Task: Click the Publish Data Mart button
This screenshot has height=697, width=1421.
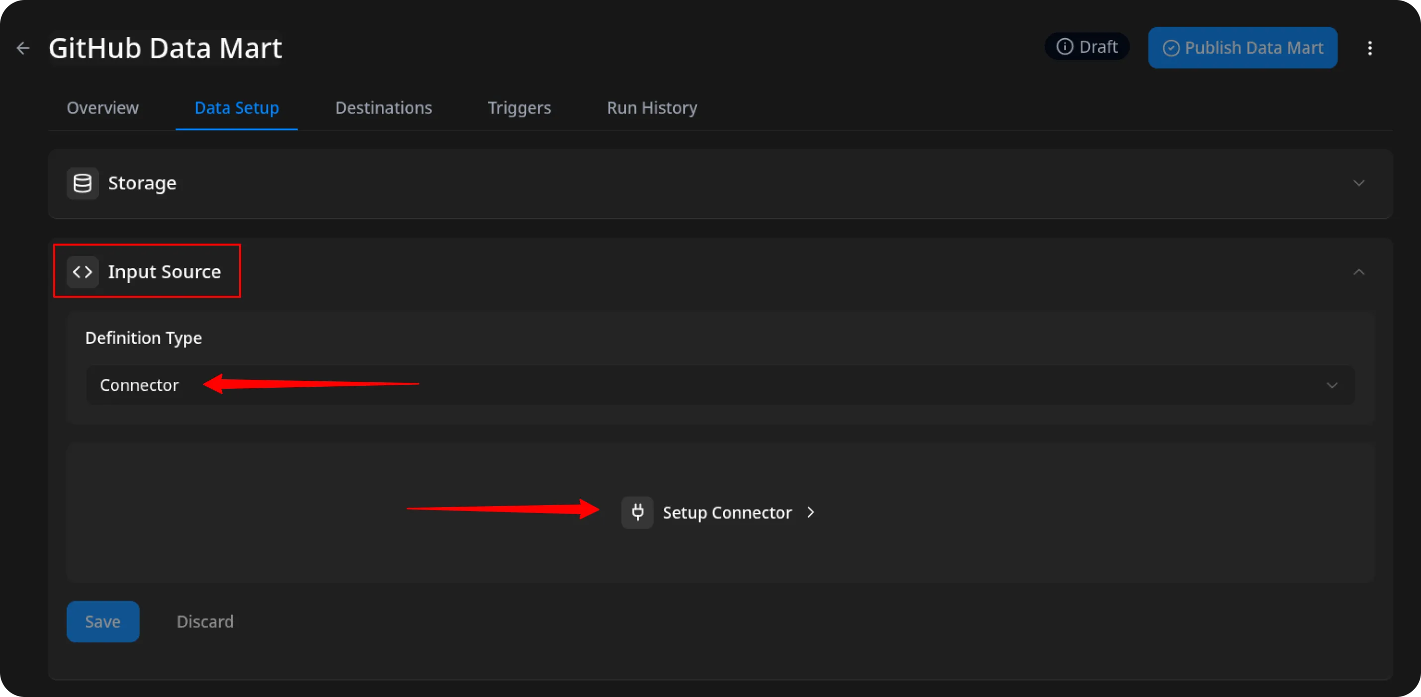Action: tap(1243, 47)
